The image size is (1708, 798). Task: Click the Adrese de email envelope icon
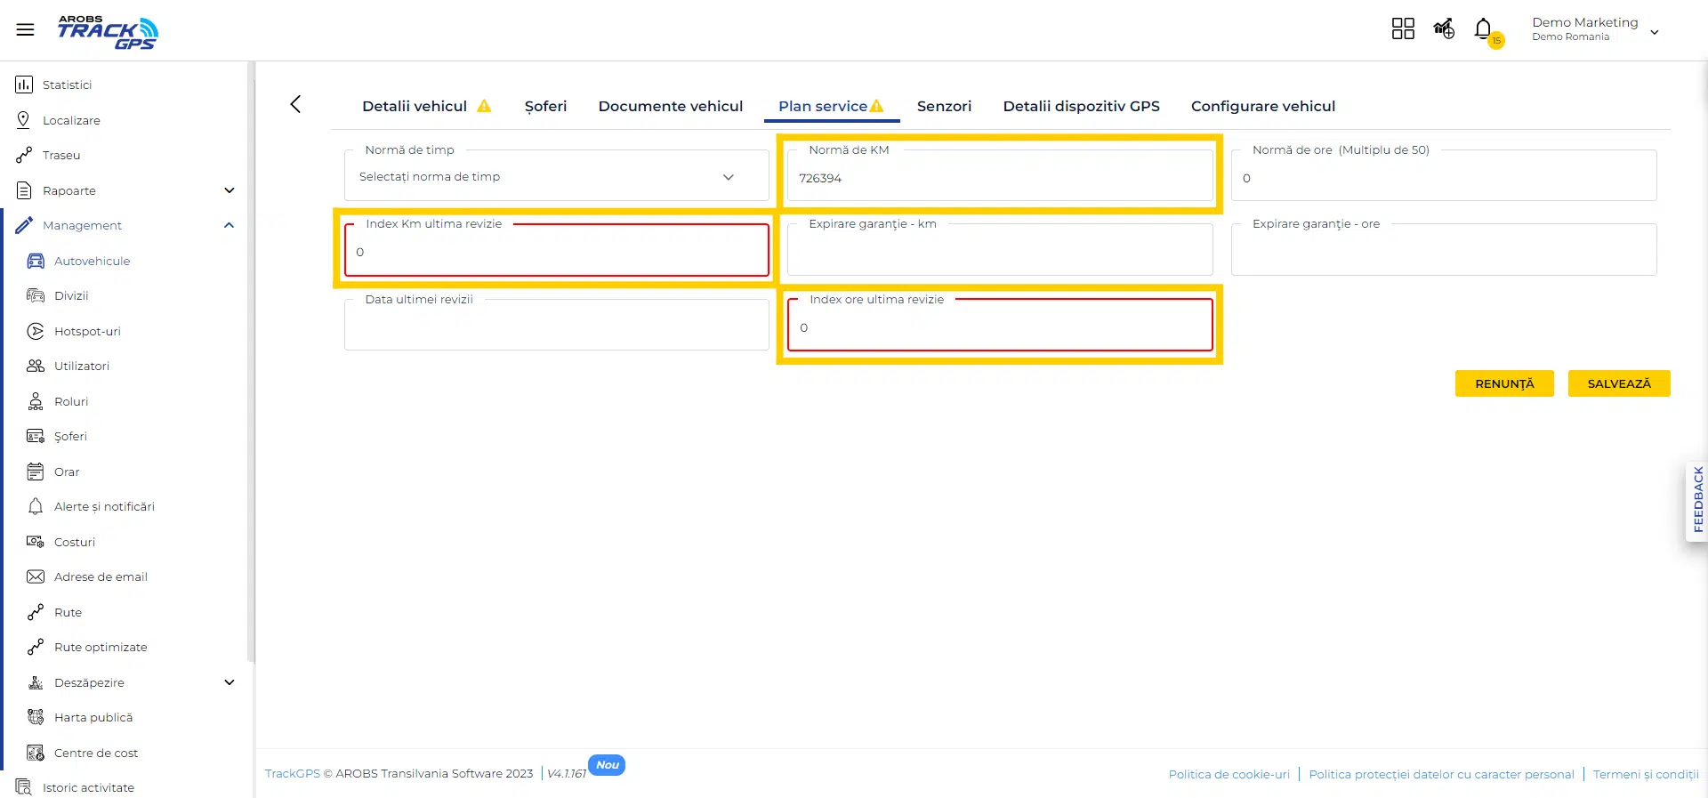36,576
